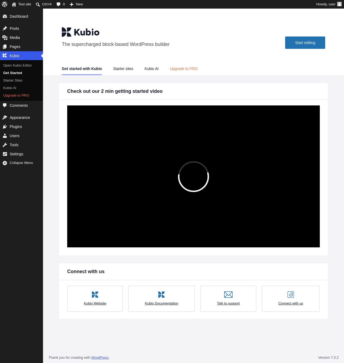The image size is (344, 363).
Task: Click the Talk to support link
Action: click(x=228, y=303)
